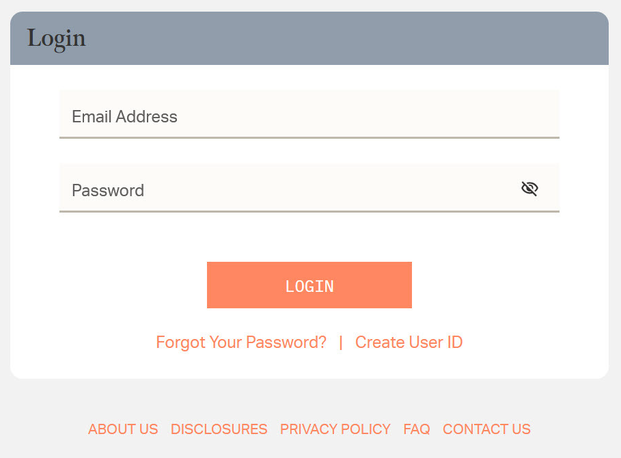
Task: Click the Login heading title
Action: coord(57,38)
